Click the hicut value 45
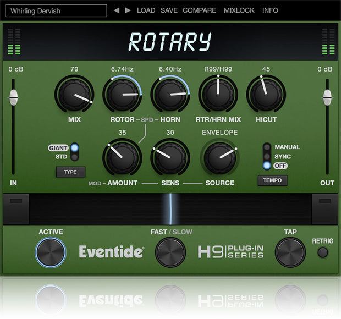 tap(266, 69)
